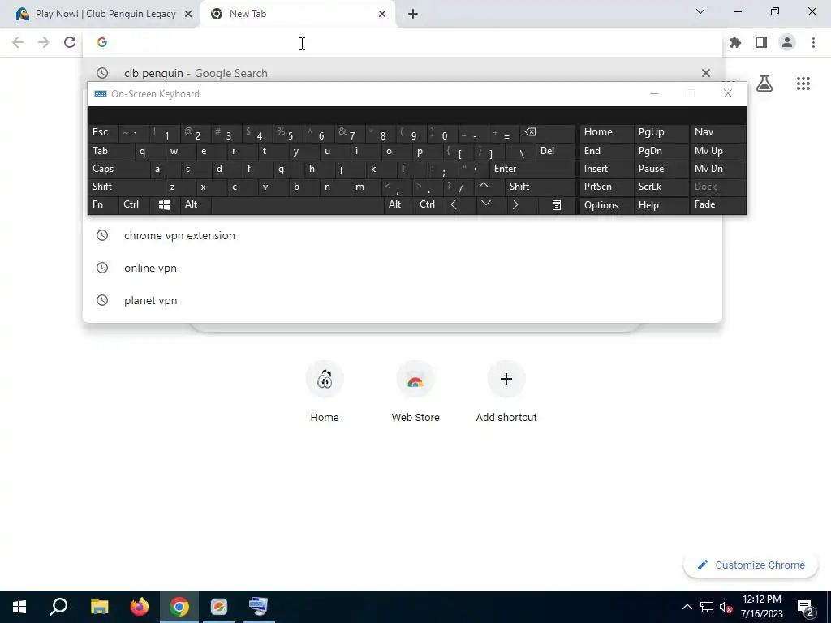Click the PrtScn key on keyboard
The image size is (831, 623).
click(607, 187)
